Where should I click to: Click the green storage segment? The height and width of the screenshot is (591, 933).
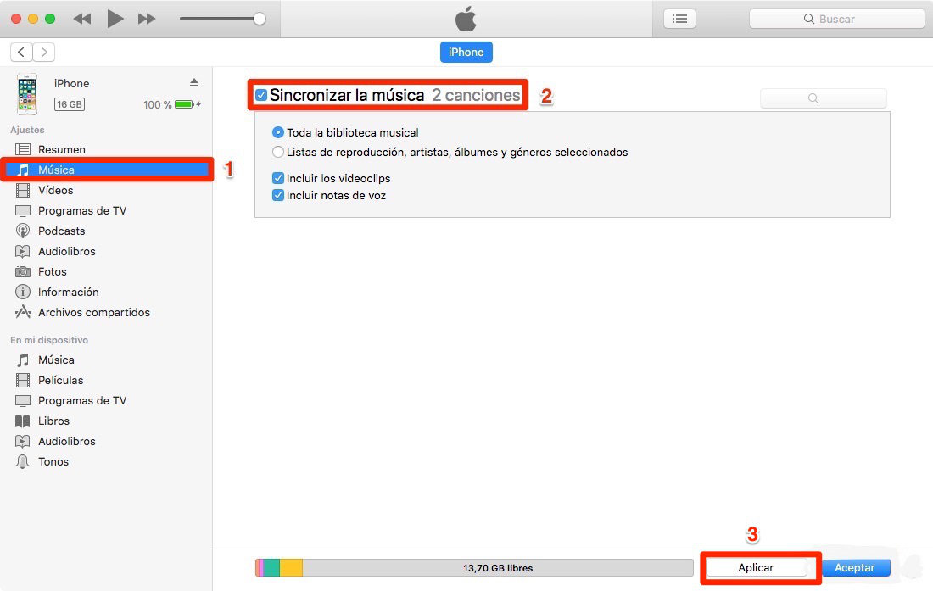[271, 568]
